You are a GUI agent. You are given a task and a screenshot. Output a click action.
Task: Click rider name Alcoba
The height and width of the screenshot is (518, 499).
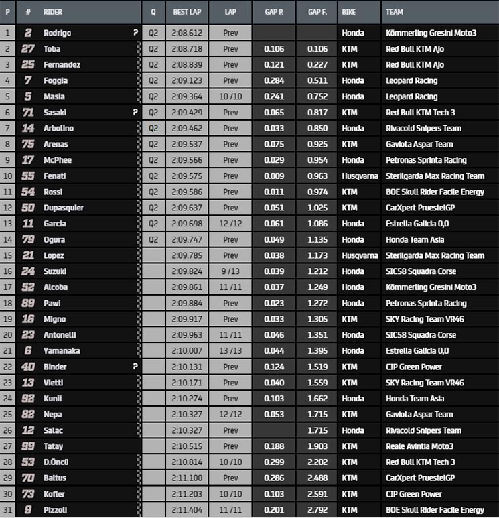click(56, 287)
